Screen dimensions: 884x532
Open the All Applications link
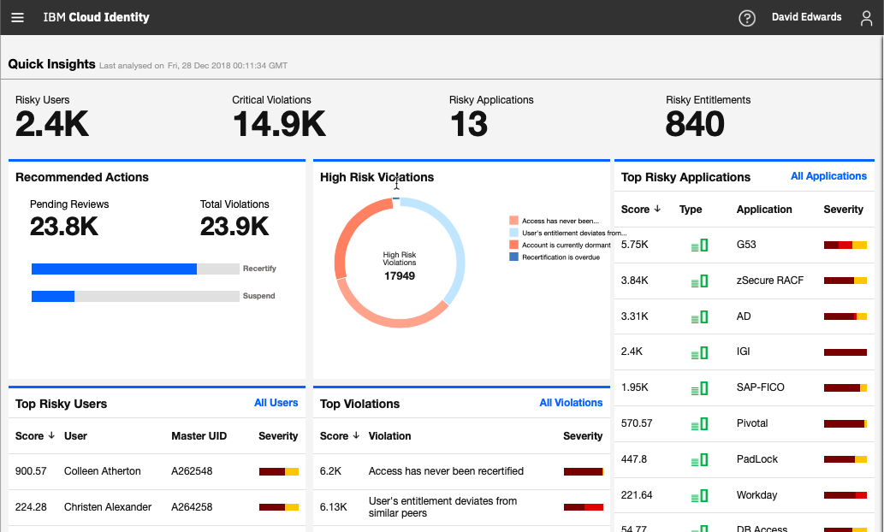point(828,176)
